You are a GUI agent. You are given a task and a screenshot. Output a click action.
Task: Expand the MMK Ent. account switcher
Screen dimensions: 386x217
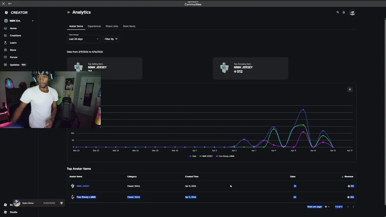[19, 21]
